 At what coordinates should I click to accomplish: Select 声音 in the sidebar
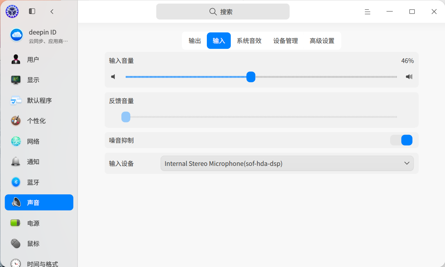tap(39, 203)
